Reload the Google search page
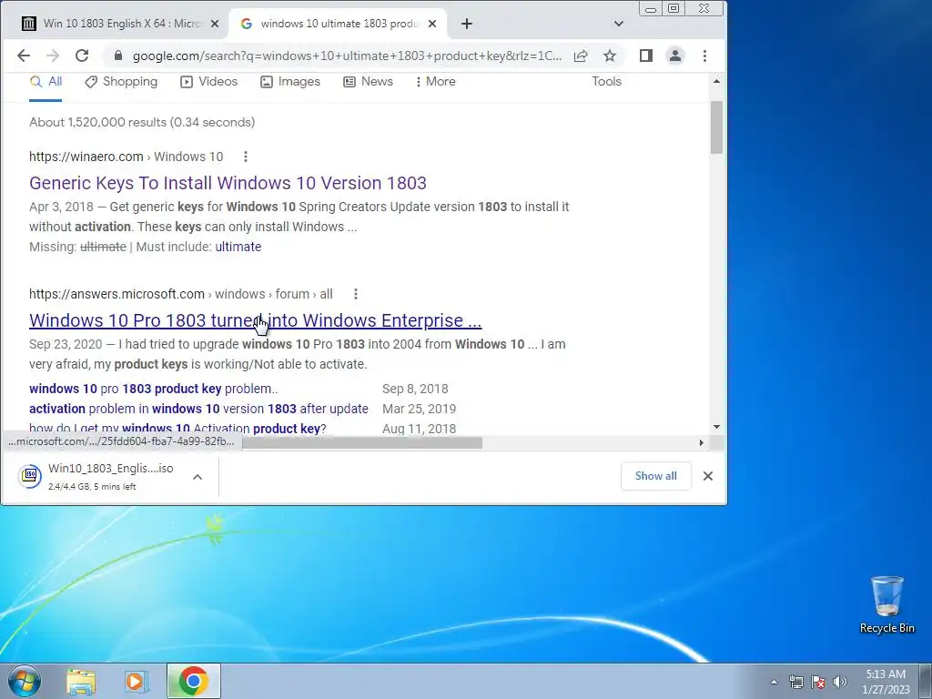The image size is (932, 699). (x=82, y=56)
